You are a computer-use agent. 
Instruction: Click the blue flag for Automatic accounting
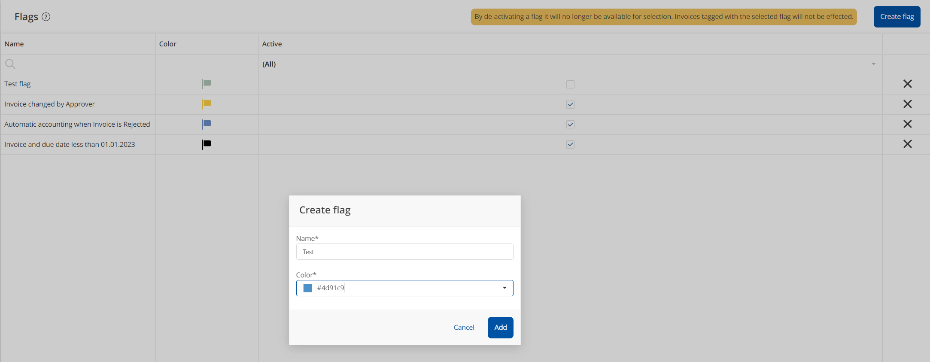coord(206,124)
